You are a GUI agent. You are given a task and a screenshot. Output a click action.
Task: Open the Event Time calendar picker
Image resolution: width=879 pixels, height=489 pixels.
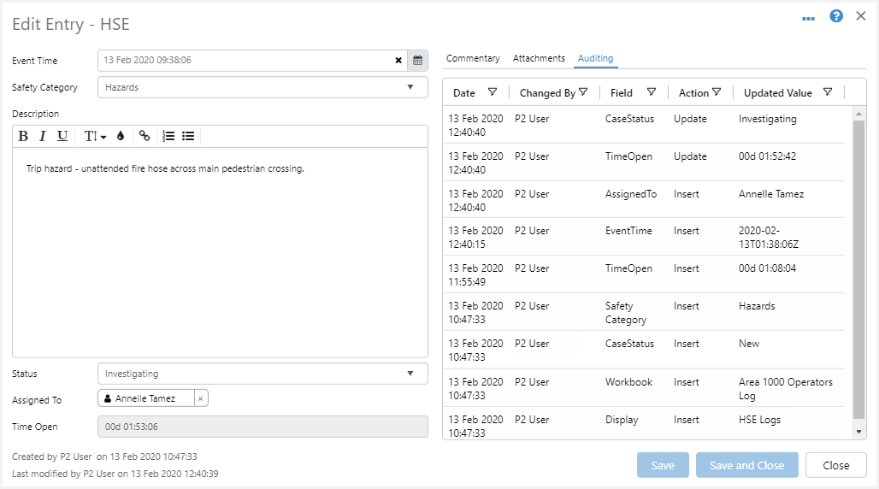tap(417, 61)
